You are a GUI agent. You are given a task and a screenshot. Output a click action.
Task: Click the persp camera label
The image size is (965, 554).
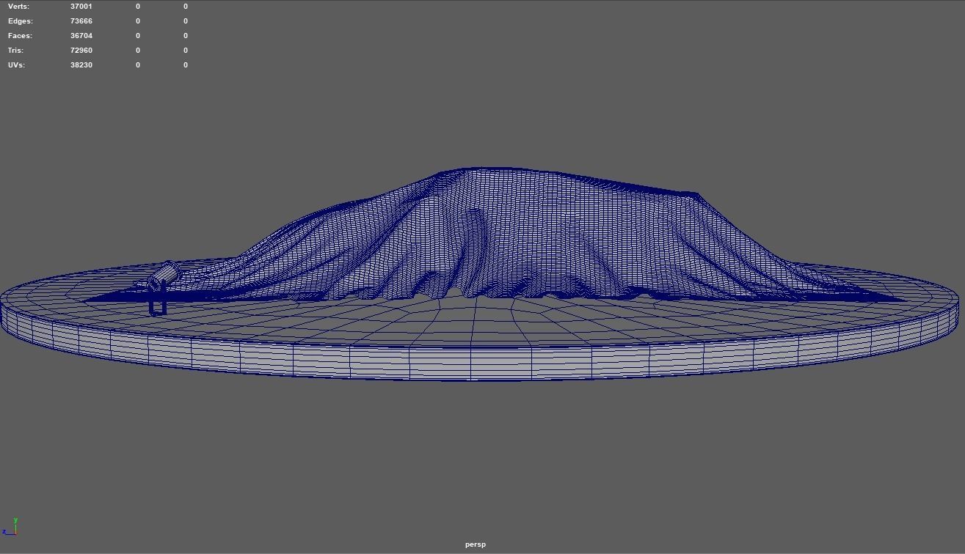[x=476, y=544]
